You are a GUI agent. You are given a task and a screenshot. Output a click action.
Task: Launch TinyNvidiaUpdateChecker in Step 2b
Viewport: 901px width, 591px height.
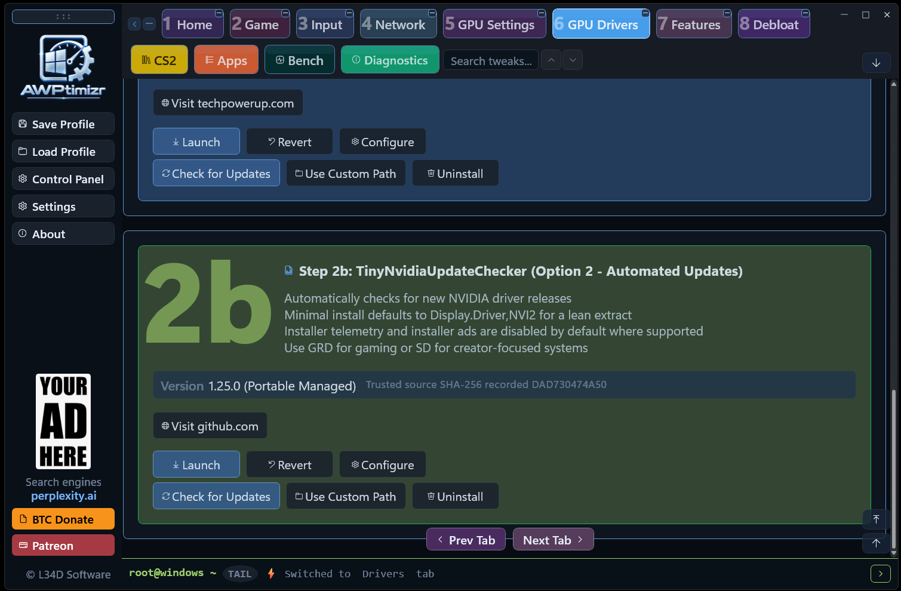click(x=196, y=464)
